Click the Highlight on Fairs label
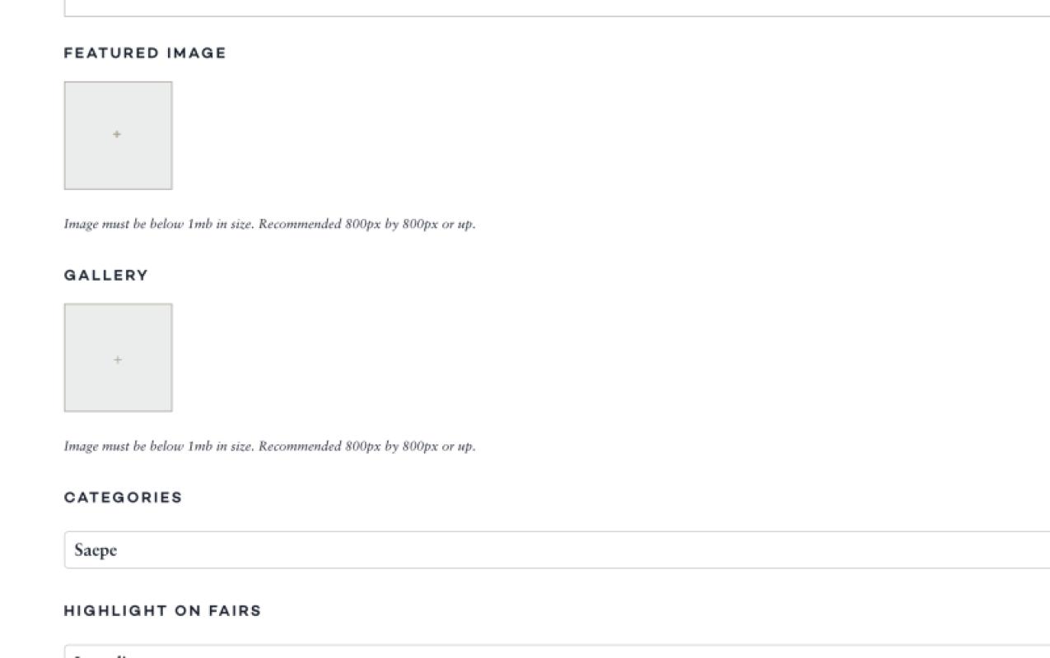Screen dimensions: 1050x658 (x=162, y=611)
